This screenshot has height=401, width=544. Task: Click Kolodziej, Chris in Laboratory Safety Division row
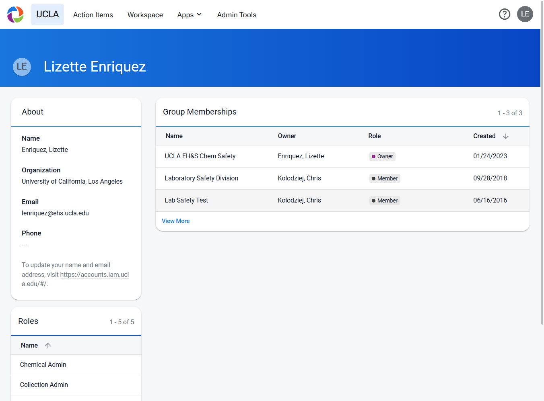tap(299, 178)
